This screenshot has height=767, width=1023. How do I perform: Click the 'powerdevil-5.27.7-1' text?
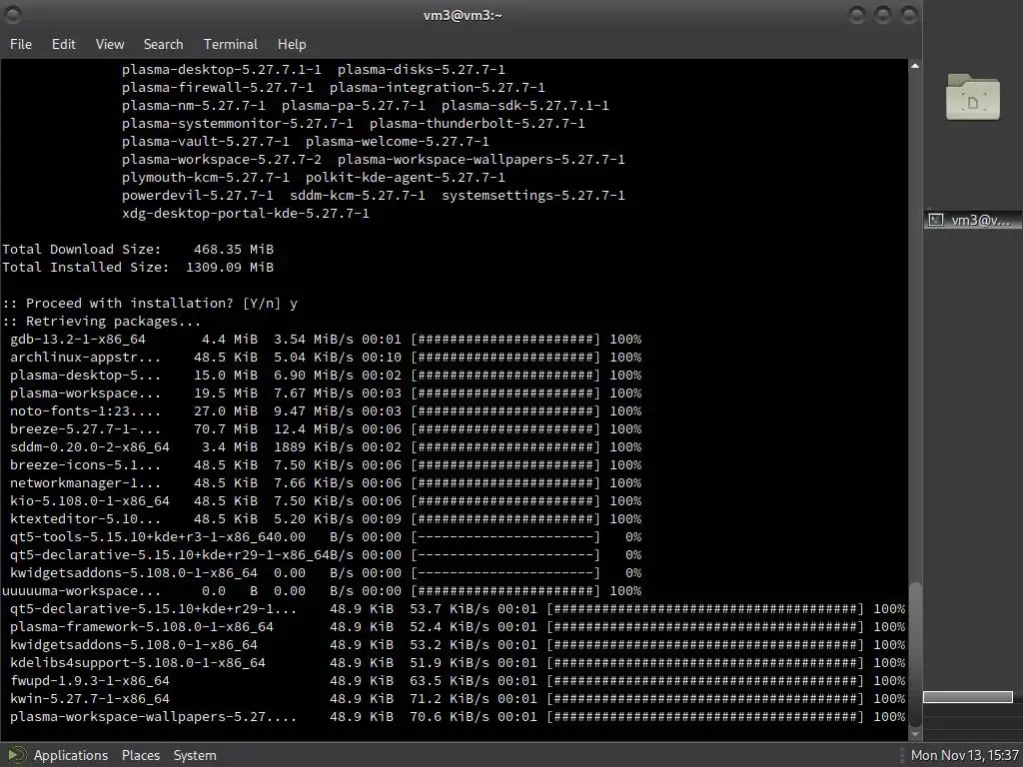[x=197, y=195]
